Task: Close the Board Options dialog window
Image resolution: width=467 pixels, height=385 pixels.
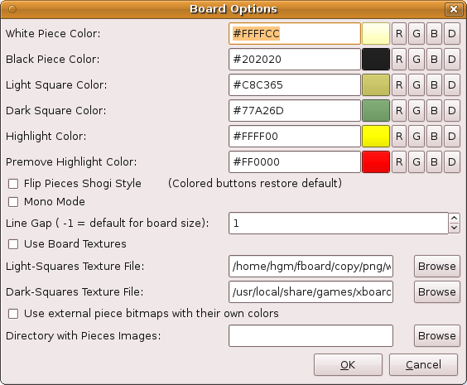Action: coord(454,9)
